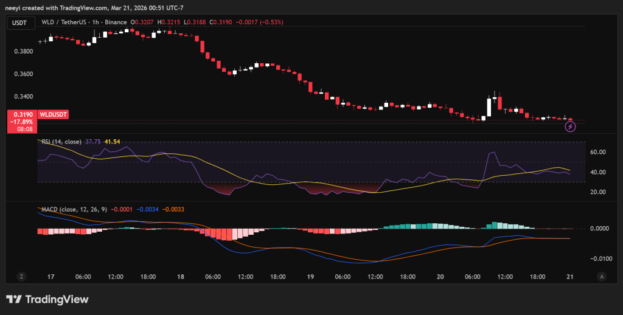The height and width of the screenshot is (315, 623).
Task: Click the blue MACD value -0.0034
Action: [147, 209]
